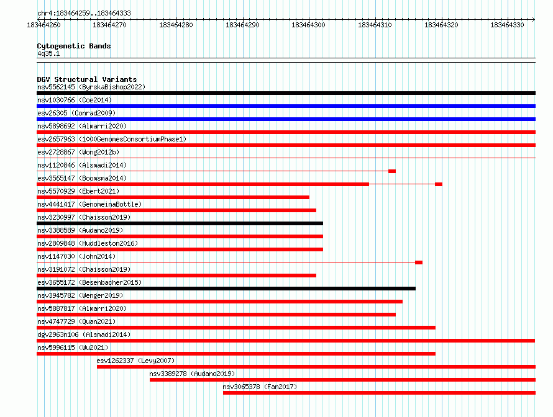Click the black bar under esv3655172
This screenshot has height=417, width=553.
226,289
